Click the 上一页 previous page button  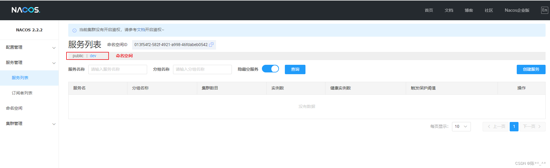coord(496,127)
